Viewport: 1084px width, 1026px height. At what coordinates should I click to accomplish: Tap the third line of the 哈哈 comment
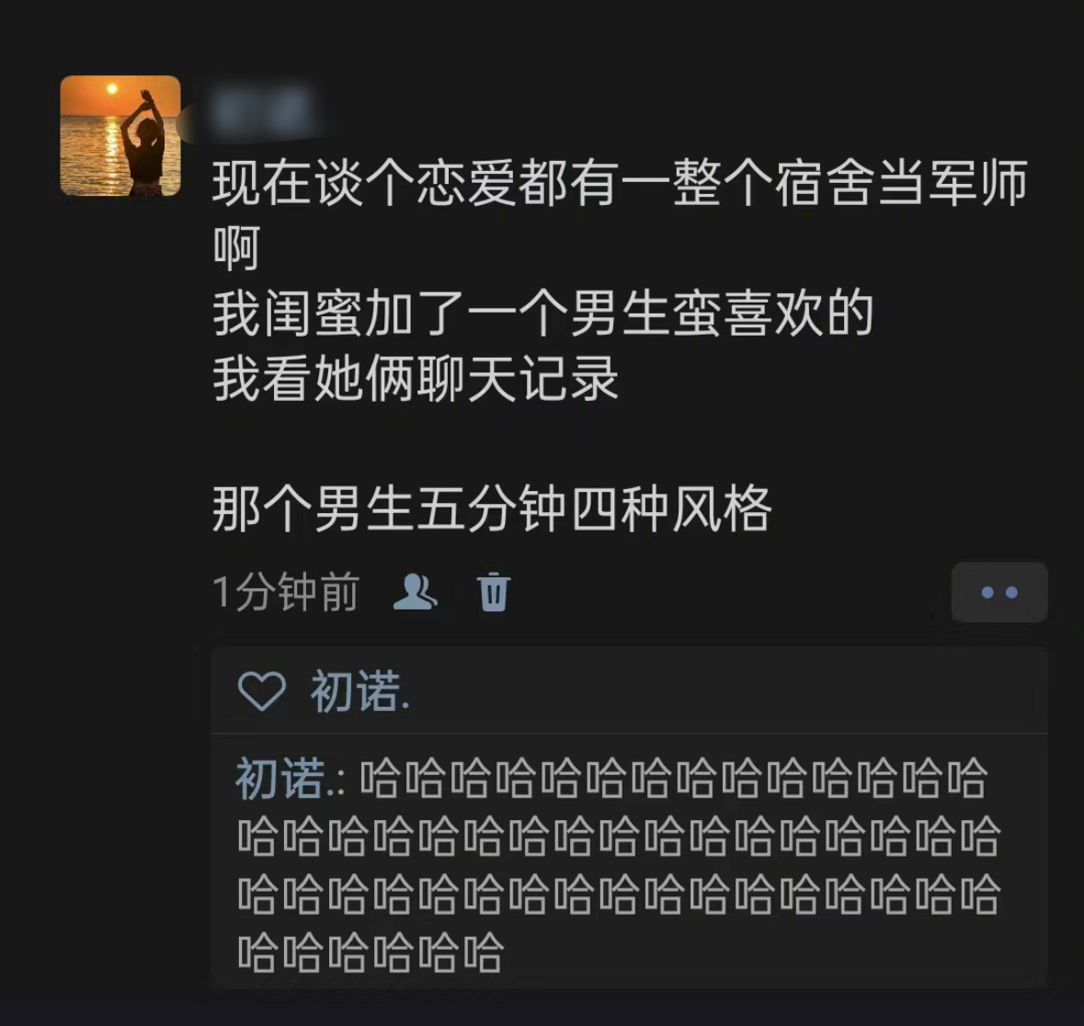[619, 895]
